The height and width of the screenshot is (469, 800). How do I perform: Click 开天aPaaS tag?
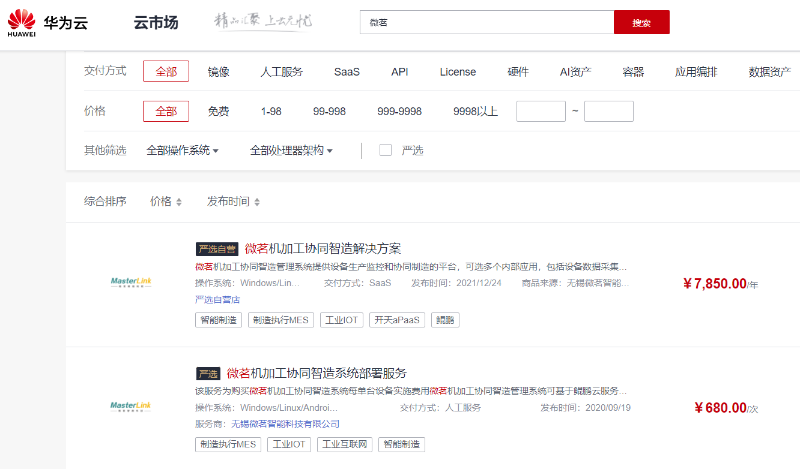(397, 320)
